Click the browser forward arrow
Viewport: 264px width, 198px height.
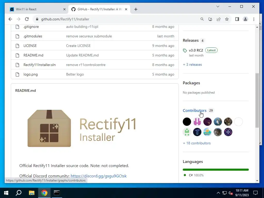(19, 19)
